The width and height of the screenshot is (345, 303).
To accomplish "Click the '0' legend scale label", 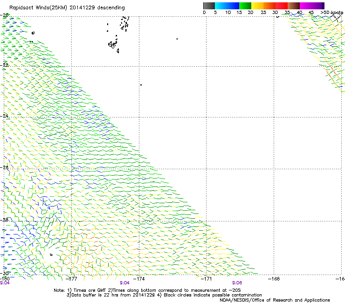I will click(x=204, y=13).
